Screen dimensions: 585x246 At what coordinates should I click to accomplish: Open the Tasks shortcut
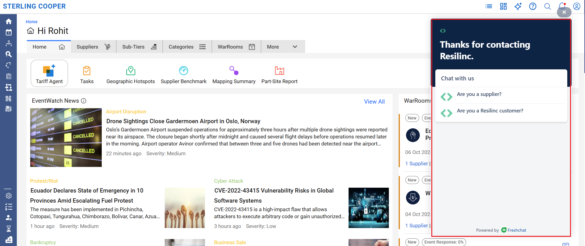tap(87, 75)
